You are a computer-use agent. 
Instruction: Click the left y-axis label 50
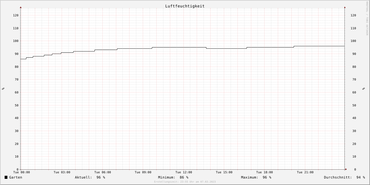17,105
